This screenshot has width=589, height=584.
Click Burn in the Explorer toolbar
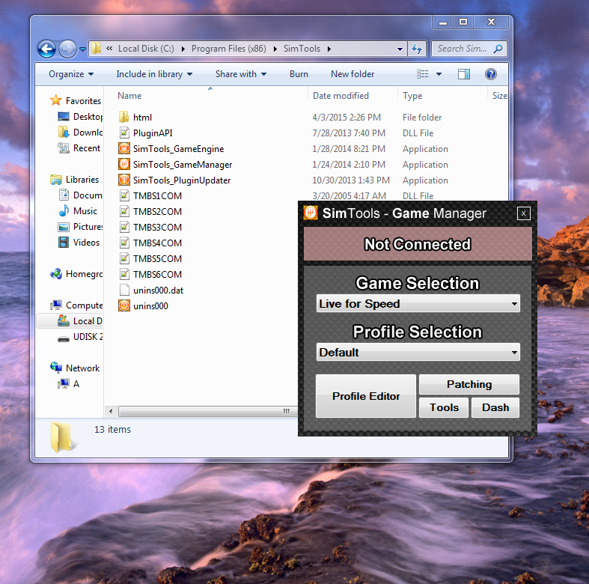(299, 74)
